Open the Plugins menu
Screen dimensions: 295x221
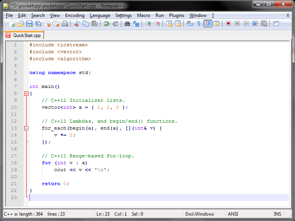point(176,15)
